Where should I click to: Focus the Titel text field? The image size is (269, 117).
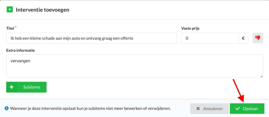(92, 38)
